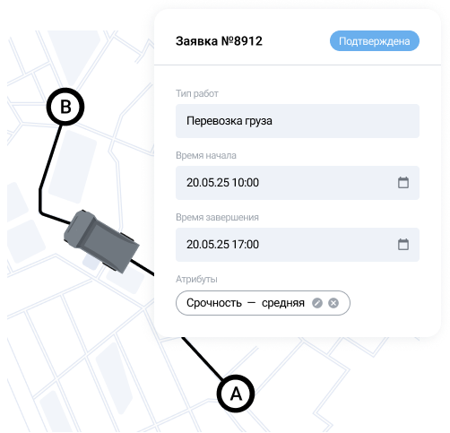The image size is (450, 433).
Task: Remove the Срочность — средняя attribute
Action: 333,303
